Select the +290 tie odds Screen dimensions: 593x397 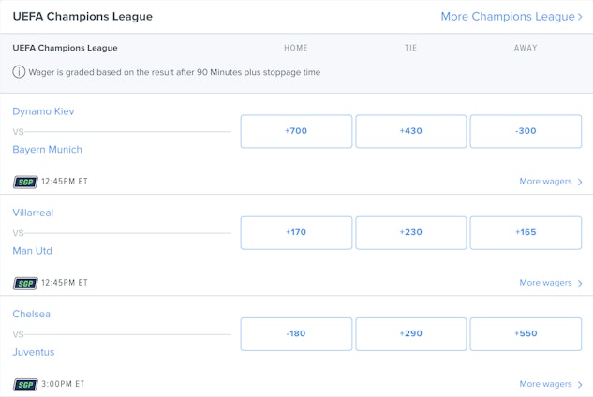point(411,333)
